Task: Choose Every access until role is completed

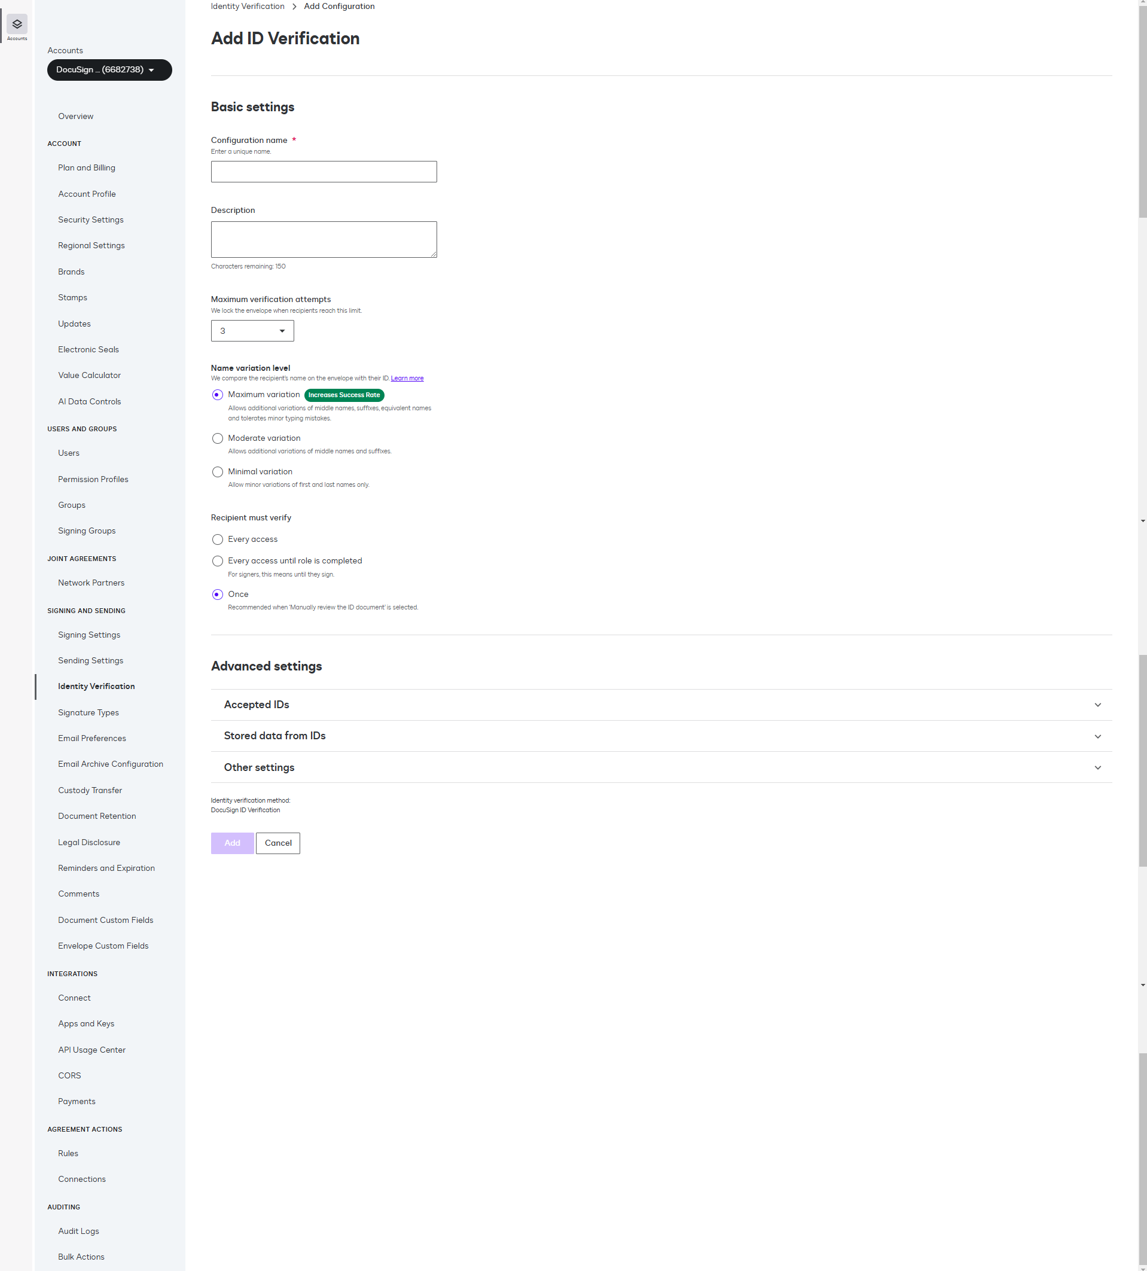Action: pyautogui.click(x=218, y=561)
